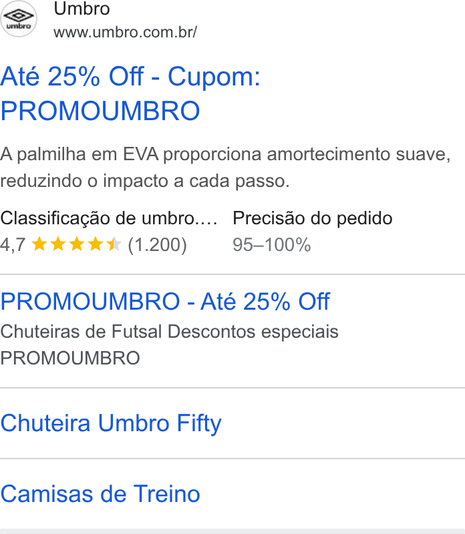Viewport: 465px width, 534px height.
Task: Open the 'Camisas de Treino' sitelink
Action: pos(100,494)
